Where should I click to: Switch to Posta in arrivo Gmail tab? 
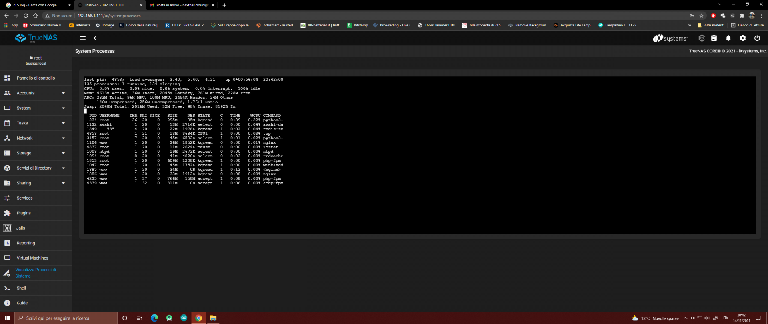click(x=182, y=5)
